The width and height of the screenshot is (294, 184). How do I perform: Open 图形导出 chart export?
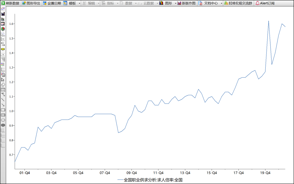click(x=31, y=3)
